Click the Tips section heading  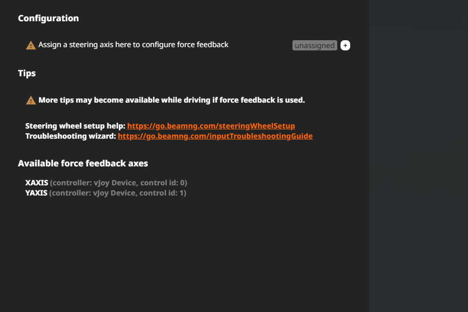(x=27, y=73)
